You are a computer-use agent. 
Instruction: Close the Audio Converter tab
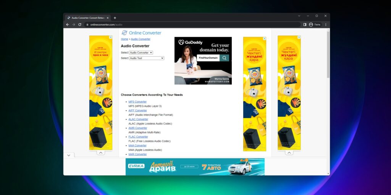click(108, 18)
